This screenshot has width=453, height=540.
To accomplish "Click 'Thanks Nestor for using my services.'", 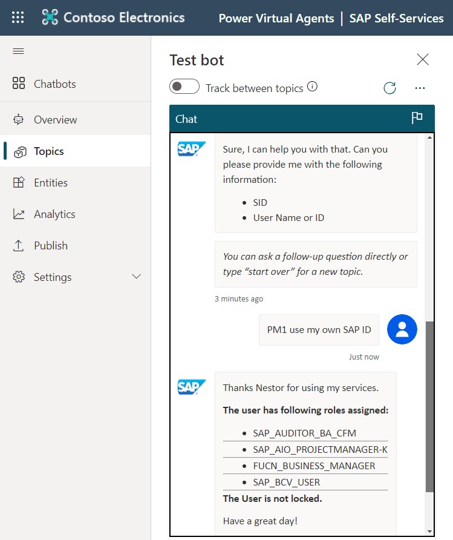I will point(301,387).
